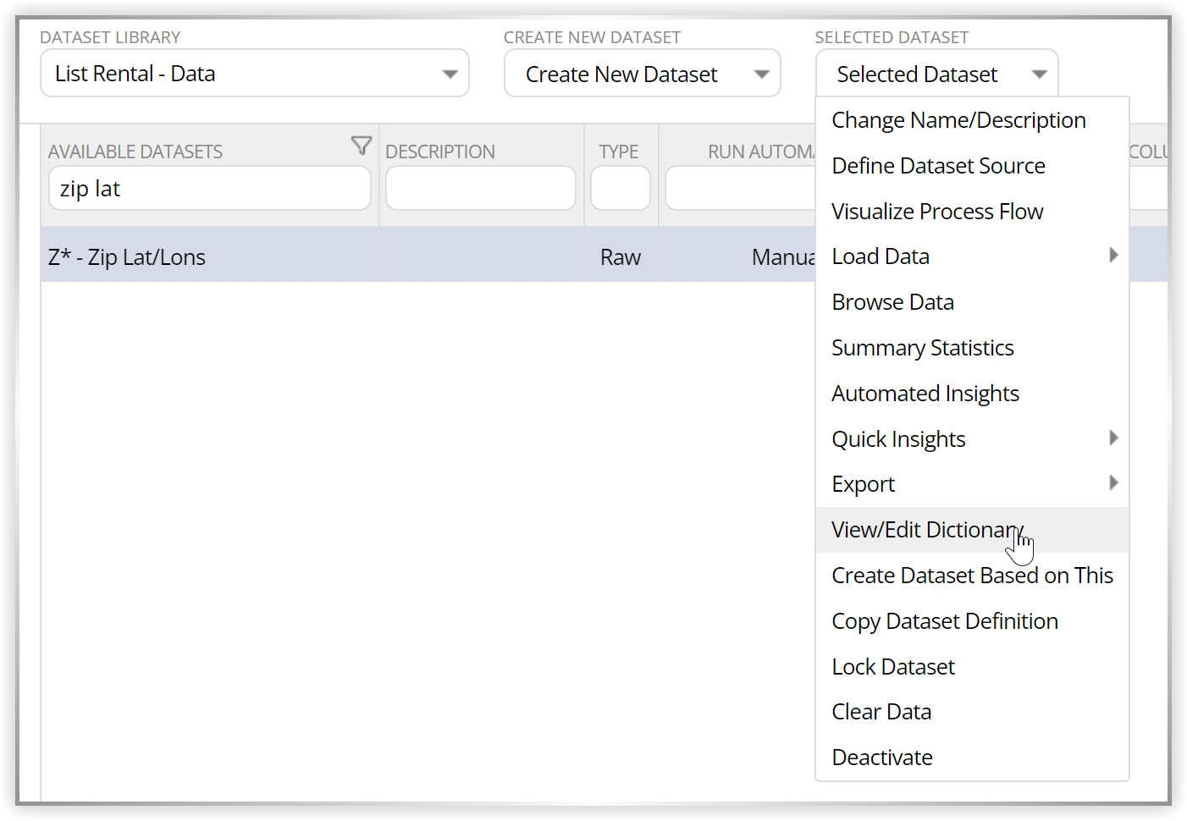1187x821 pixels.
Task: Expand the Export submenu arrow
Action: pos(1114,482)
